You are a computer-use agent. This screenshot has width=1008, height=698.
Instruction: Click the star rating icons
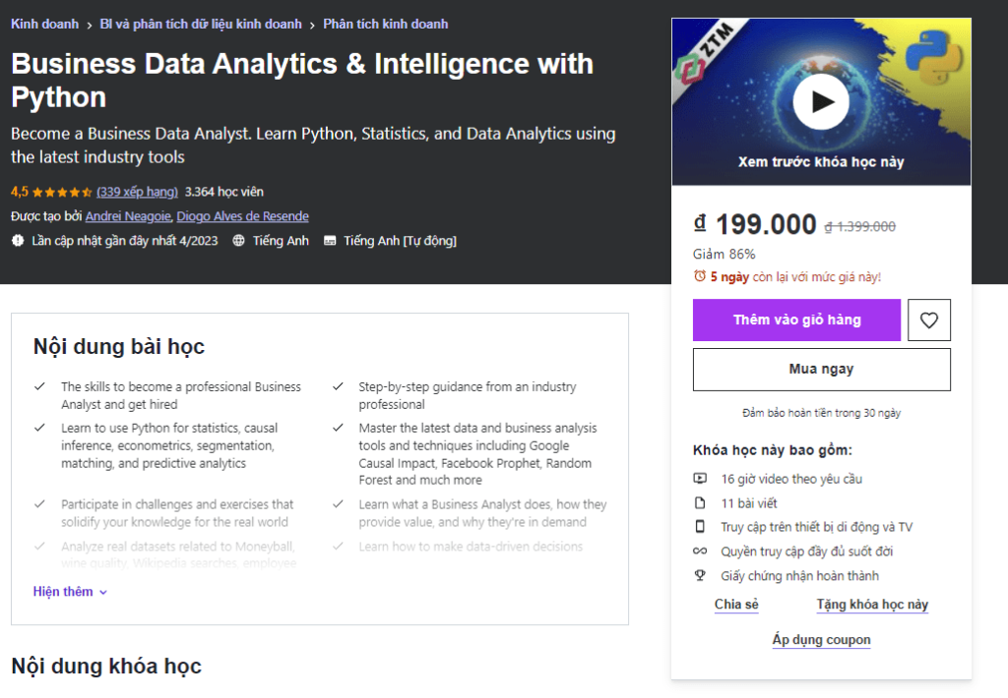point(63,192)
